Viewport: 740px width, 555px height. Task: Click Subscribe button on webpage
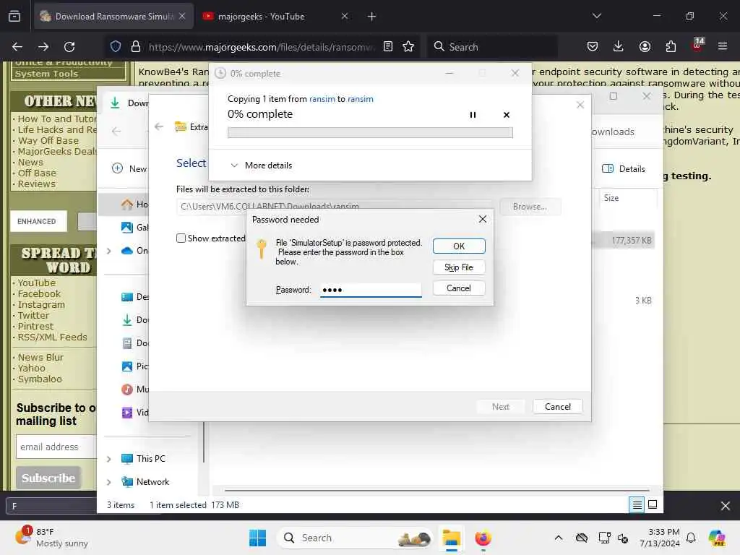(48, 478)
